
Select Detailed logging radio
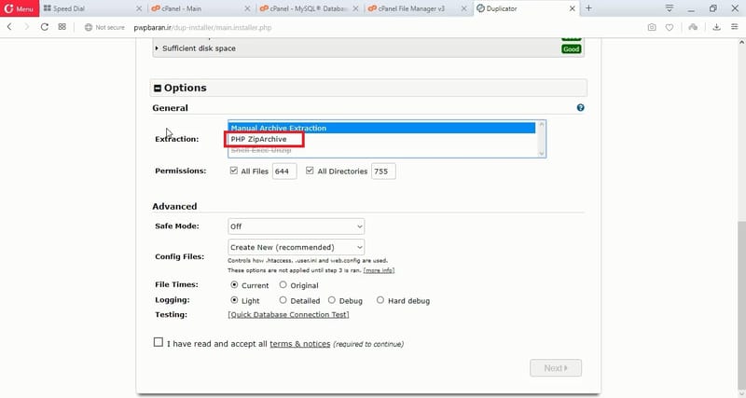(x=283, y=300)
